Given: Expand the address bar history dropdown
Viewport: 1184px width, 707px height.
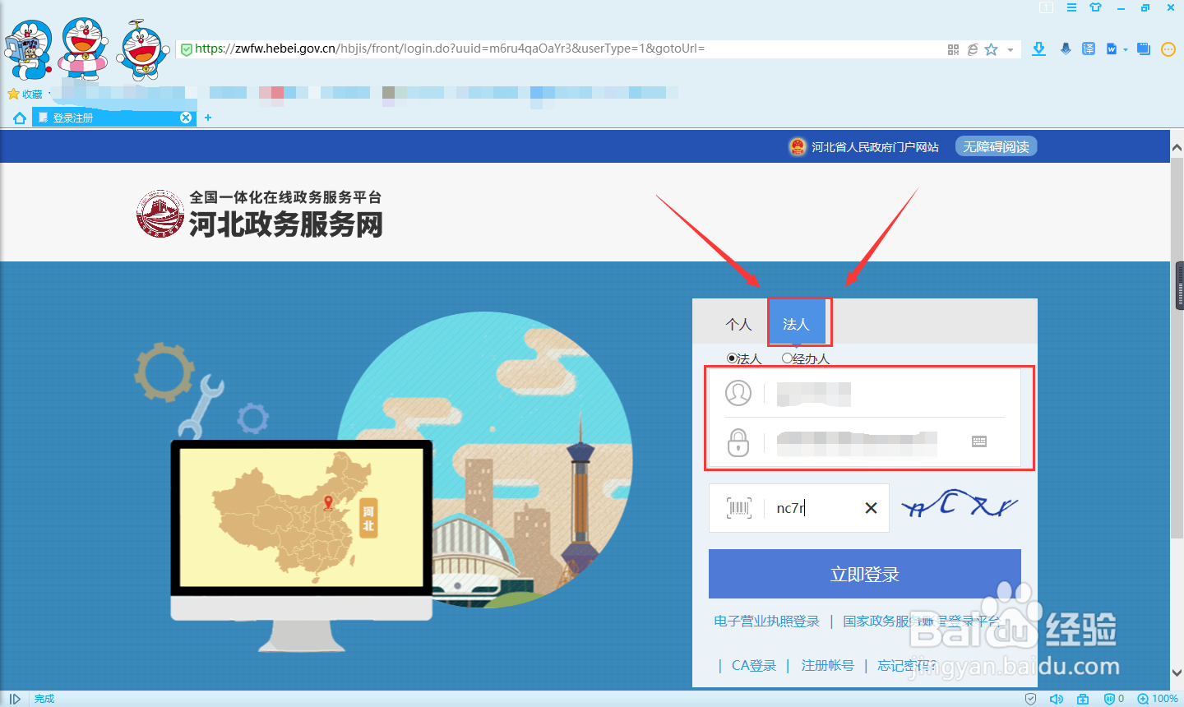Looking at the screenshot, I should (x=1011, y=49).
